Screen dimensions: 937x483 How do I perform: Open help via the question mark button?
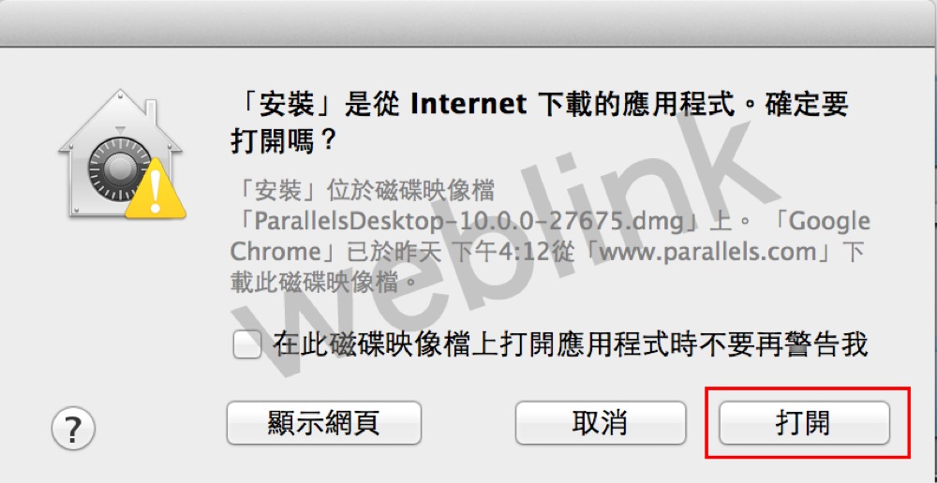tap(73, 428)
